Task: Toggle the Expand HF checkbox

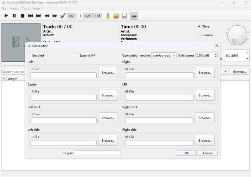Action: pos(77,55)
